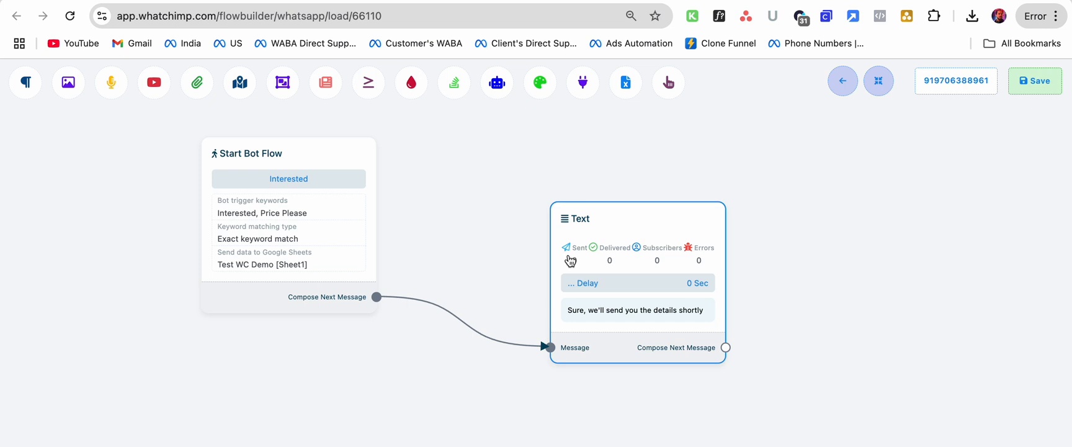1072x447 pixels.
Task: Select the Text node's Compose Next Message output socket
Action: (x=725, y=348)
